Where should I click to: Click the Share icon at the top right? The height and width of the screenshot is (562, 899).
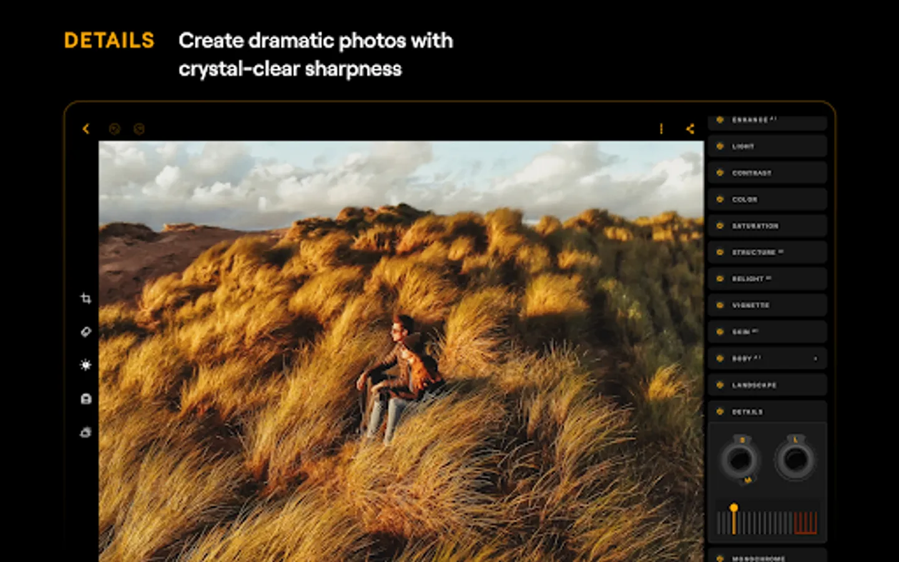point(690,129)
